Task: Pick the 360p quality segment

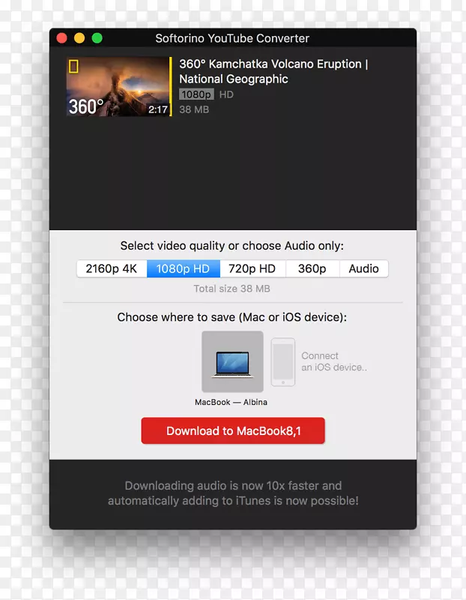Action: (x=312, y=268)
